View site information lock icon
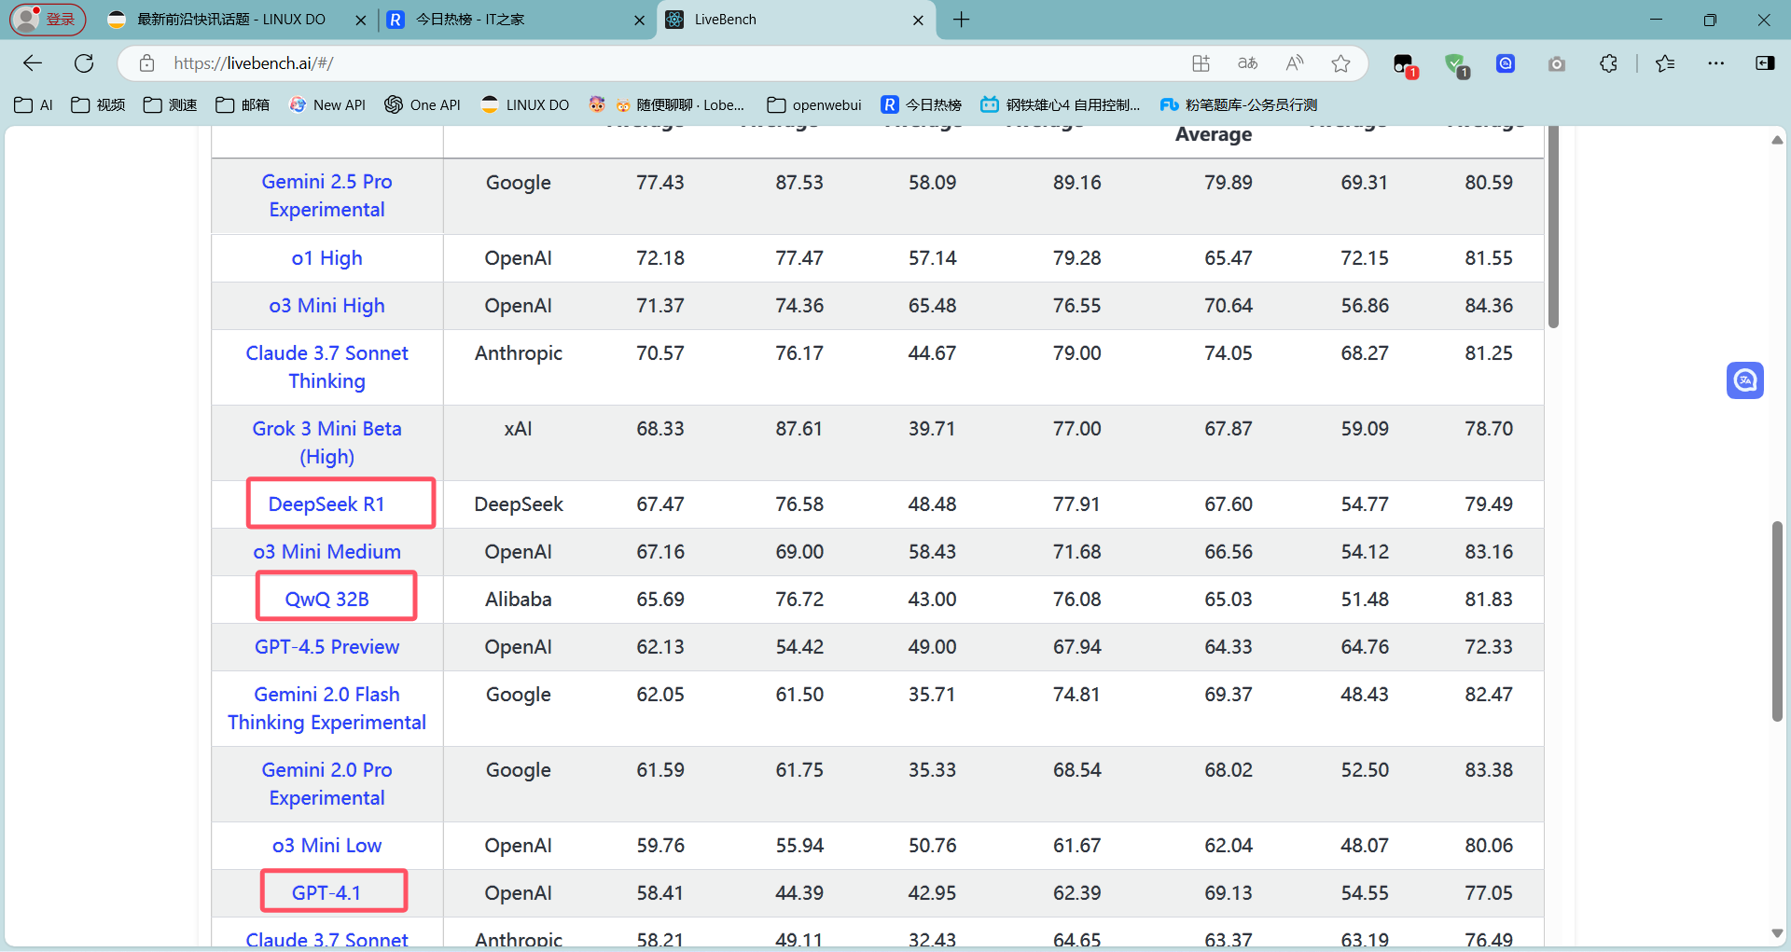Image resolution: width=1791 pixels, height=952 pixels. pos(146,63)
